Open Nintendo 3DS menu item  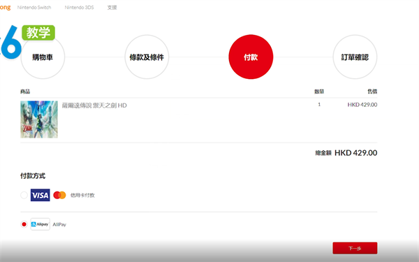tap(79, 8)
